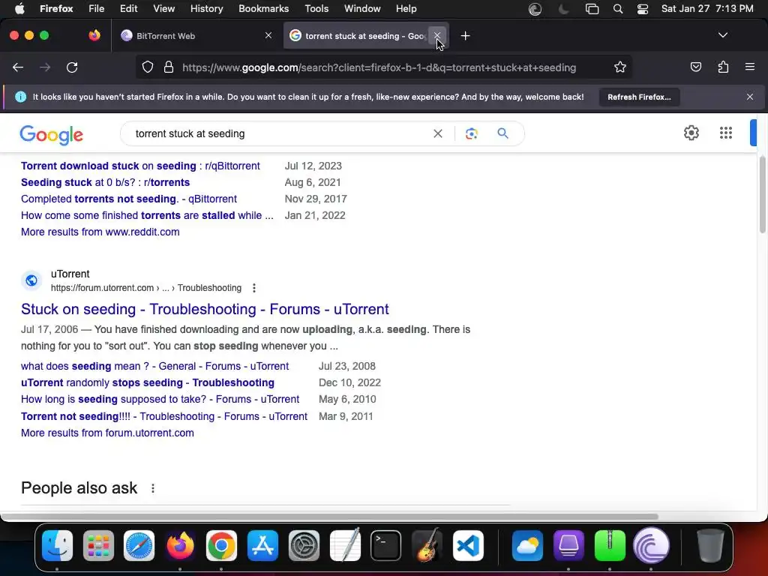Open the Firefox extensions puzzle icon

tap(723, 67)
